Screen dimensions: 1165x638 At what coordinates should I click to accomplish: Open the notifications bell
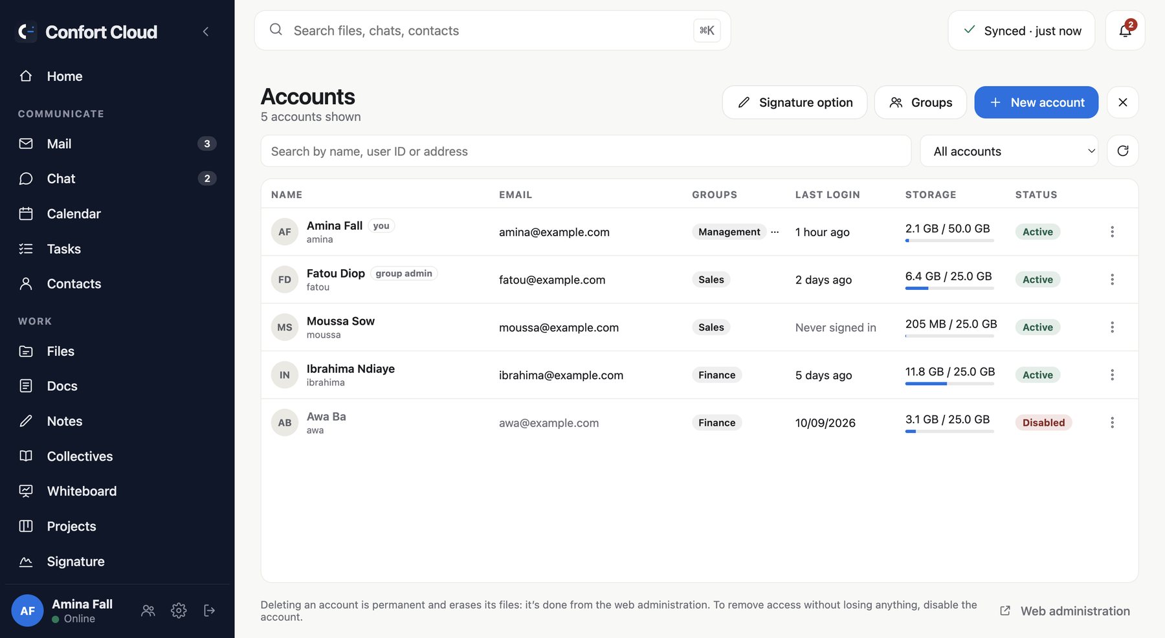[x=1126, y=30]
